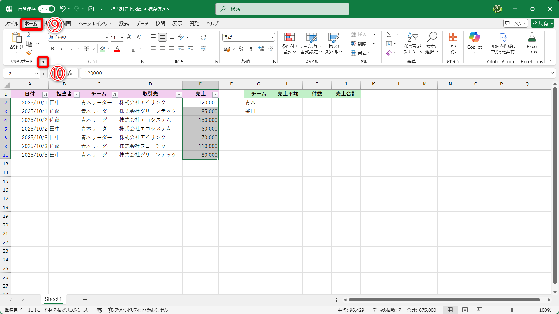This screenshot has height=314, width=559.
Task: Click the Cut scissors icon
Action: point(29,35)
